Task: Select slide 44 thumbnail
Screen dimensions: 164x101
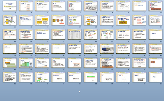Action: point(58,63)
